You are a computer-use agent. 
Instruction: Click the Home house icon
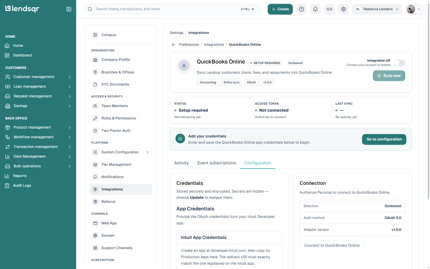[x=7, y=45]
